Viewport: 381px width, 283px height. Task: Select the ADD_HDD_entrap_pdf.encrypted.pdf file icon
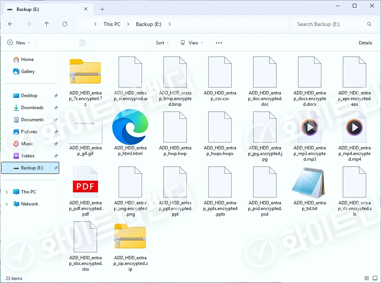[86, 183]
